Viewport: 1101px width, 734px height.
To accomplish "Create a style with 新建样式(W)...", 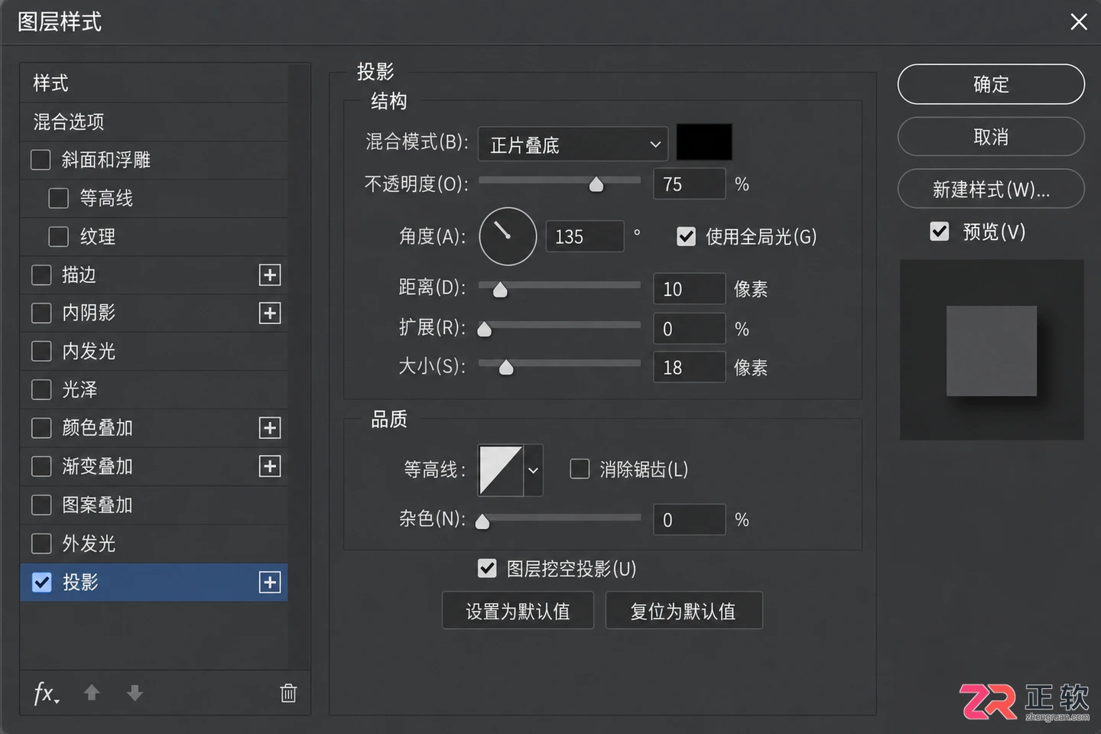I will (991, 189).
